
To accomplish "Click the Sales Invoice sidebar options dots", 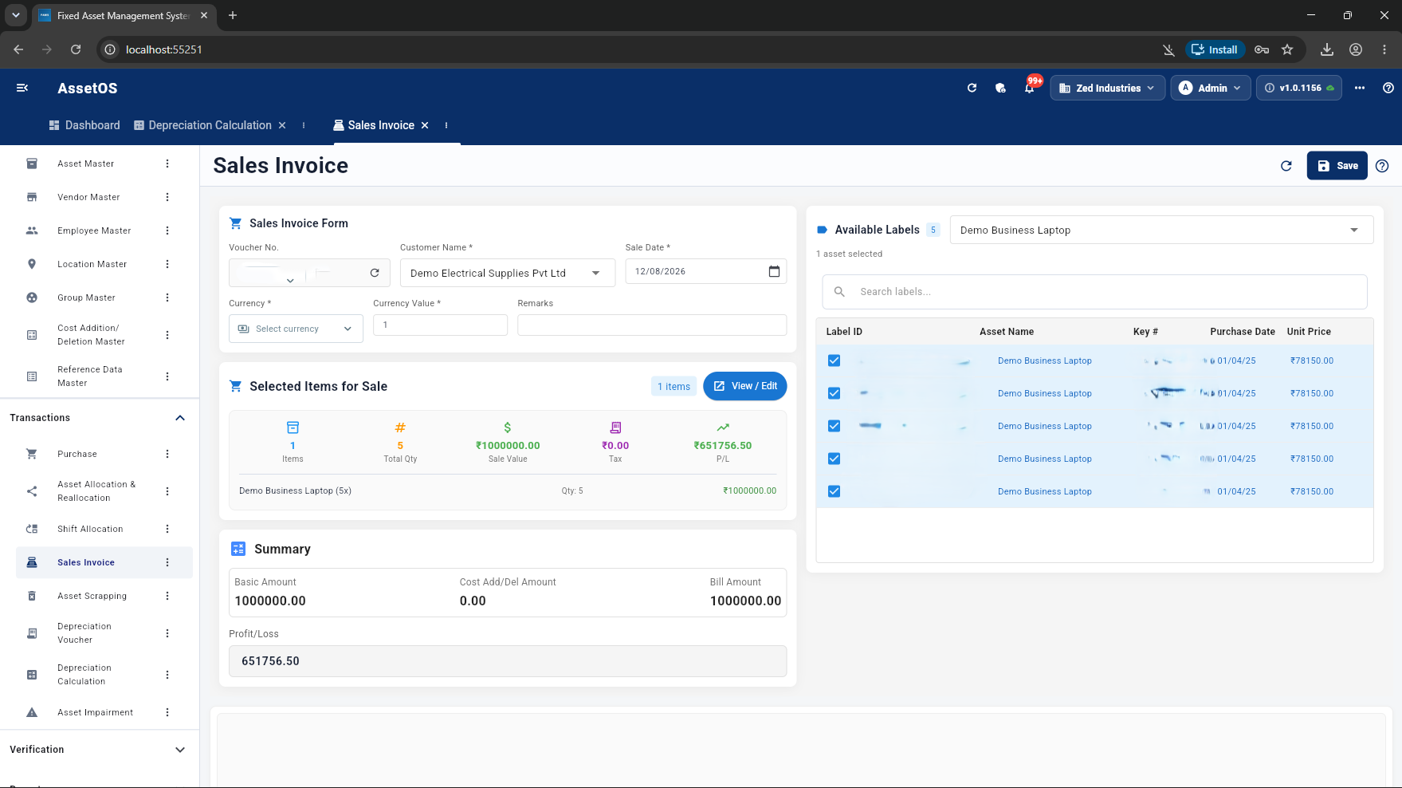I will pyautogui.click(x=167, y=562).
